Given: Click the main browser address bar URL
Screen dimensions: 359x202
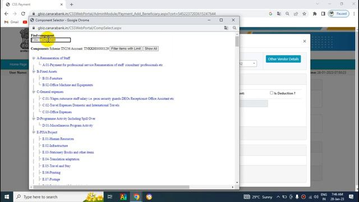Looking at the screenshot, I should click(x=127, y=13).
